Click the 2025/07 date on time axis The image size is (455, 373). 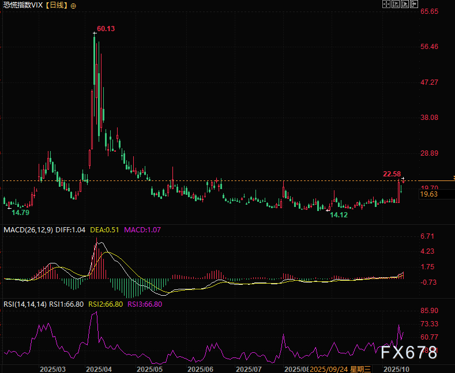(250, 368)
